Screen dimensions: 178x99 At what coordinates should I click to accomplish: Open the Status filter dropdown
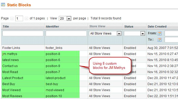click(x=134, y=34)
